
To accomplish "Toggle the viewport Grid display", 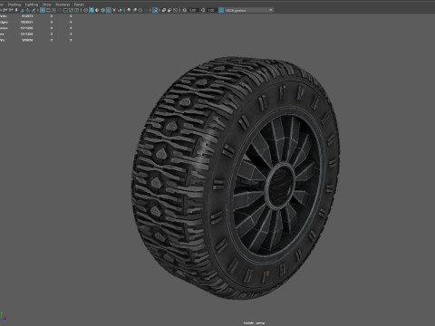I will coord(43,10).
